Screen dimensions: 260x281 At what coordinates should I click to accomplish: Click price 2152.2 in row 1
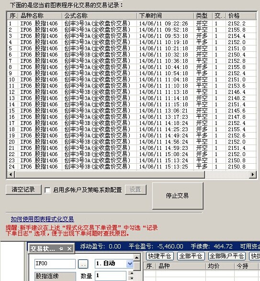tap(237, 23)
